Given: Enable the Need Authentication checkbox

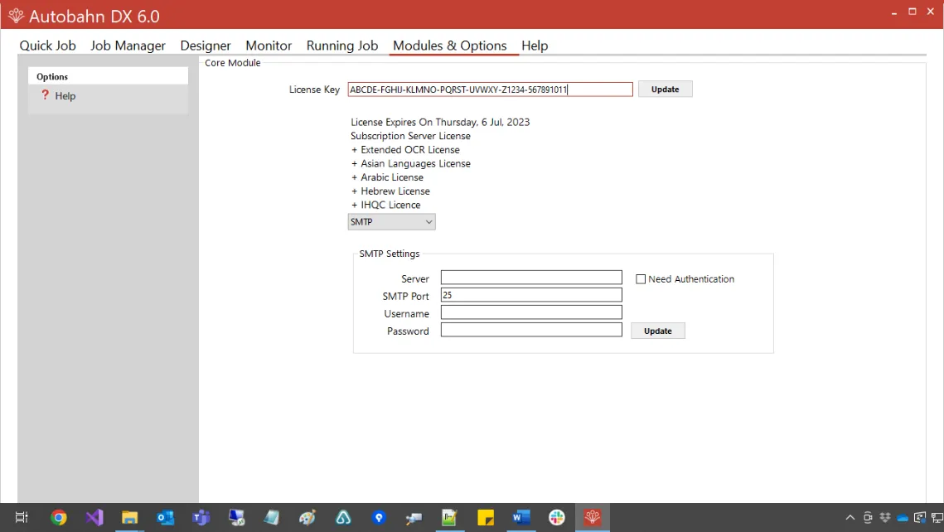Looking at the screenshot, I should 641,278.
